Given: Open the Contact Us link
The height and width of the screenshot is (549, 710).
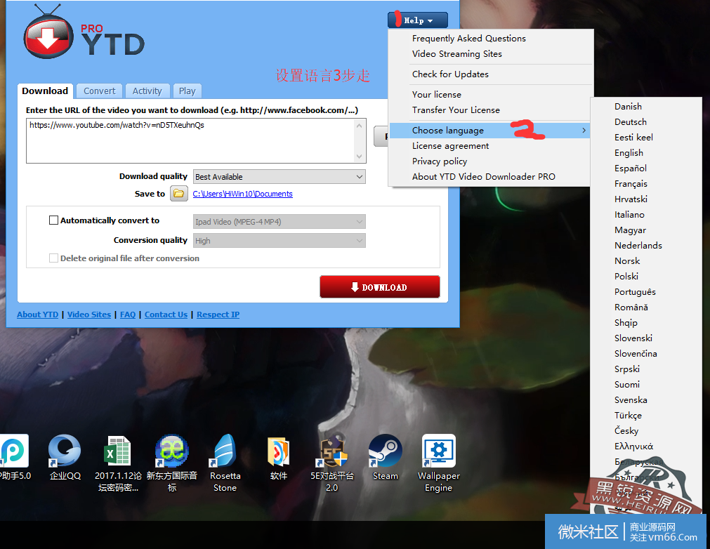Looking at the screenshot, I should pyautogui.click(x=166, y=315).
